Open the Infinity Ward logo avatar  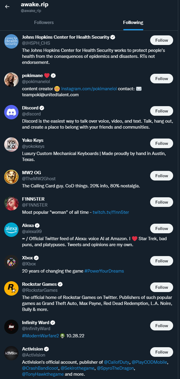(11, 327)
